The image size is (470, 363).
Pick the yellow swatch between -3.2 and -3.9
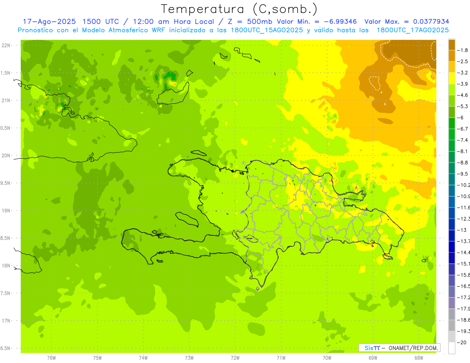click(452, 78)
